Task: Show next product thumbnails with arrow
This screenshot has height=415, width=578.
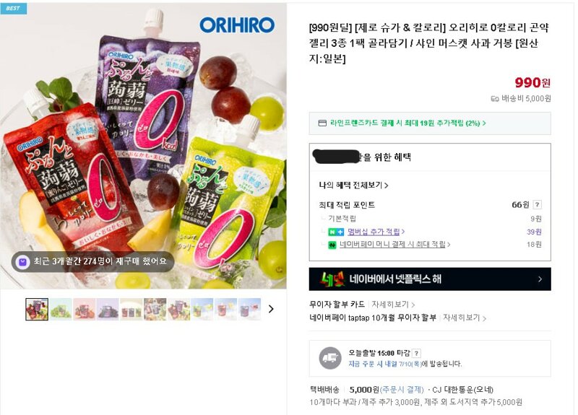Action: click(271, 309)
